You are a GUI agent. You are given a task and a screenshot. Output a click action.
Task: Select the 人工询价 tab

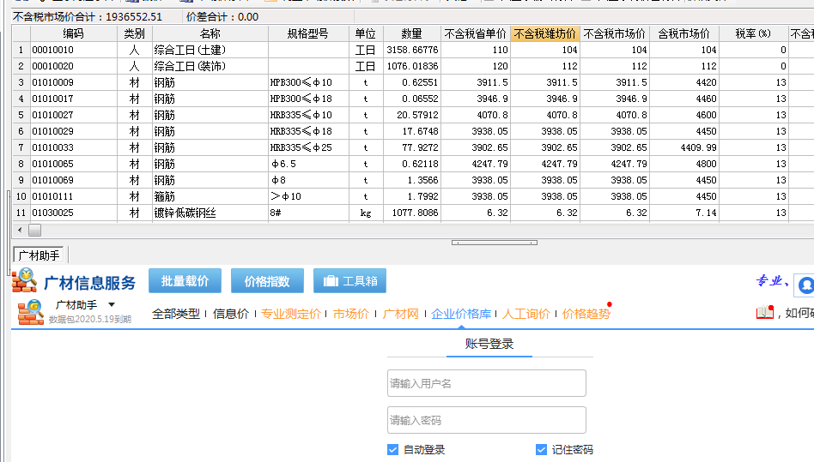point(525,314)
